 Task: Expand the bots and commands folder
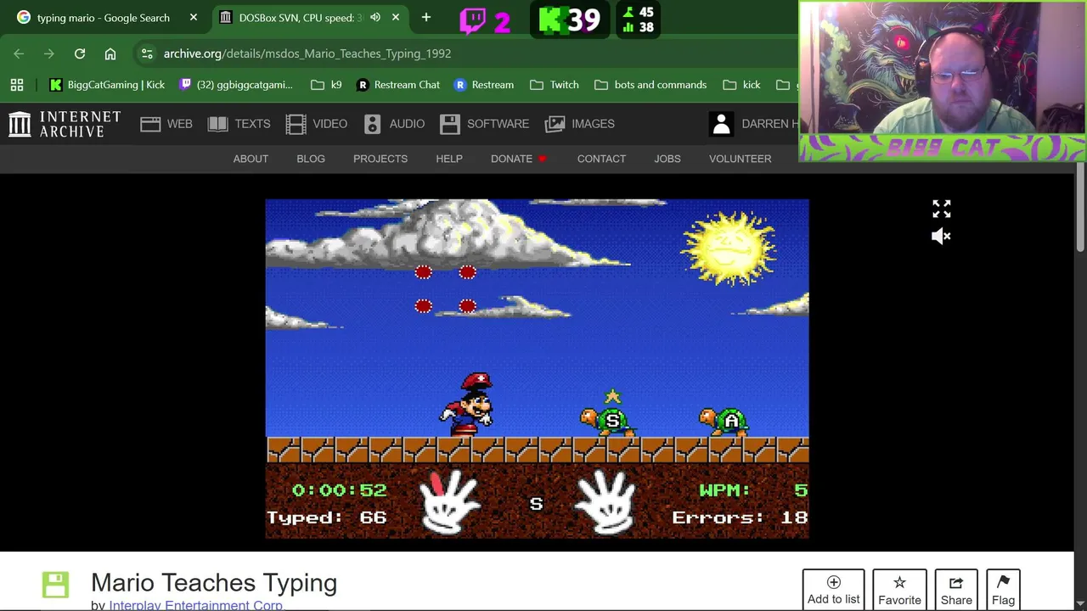coord(651,85)
